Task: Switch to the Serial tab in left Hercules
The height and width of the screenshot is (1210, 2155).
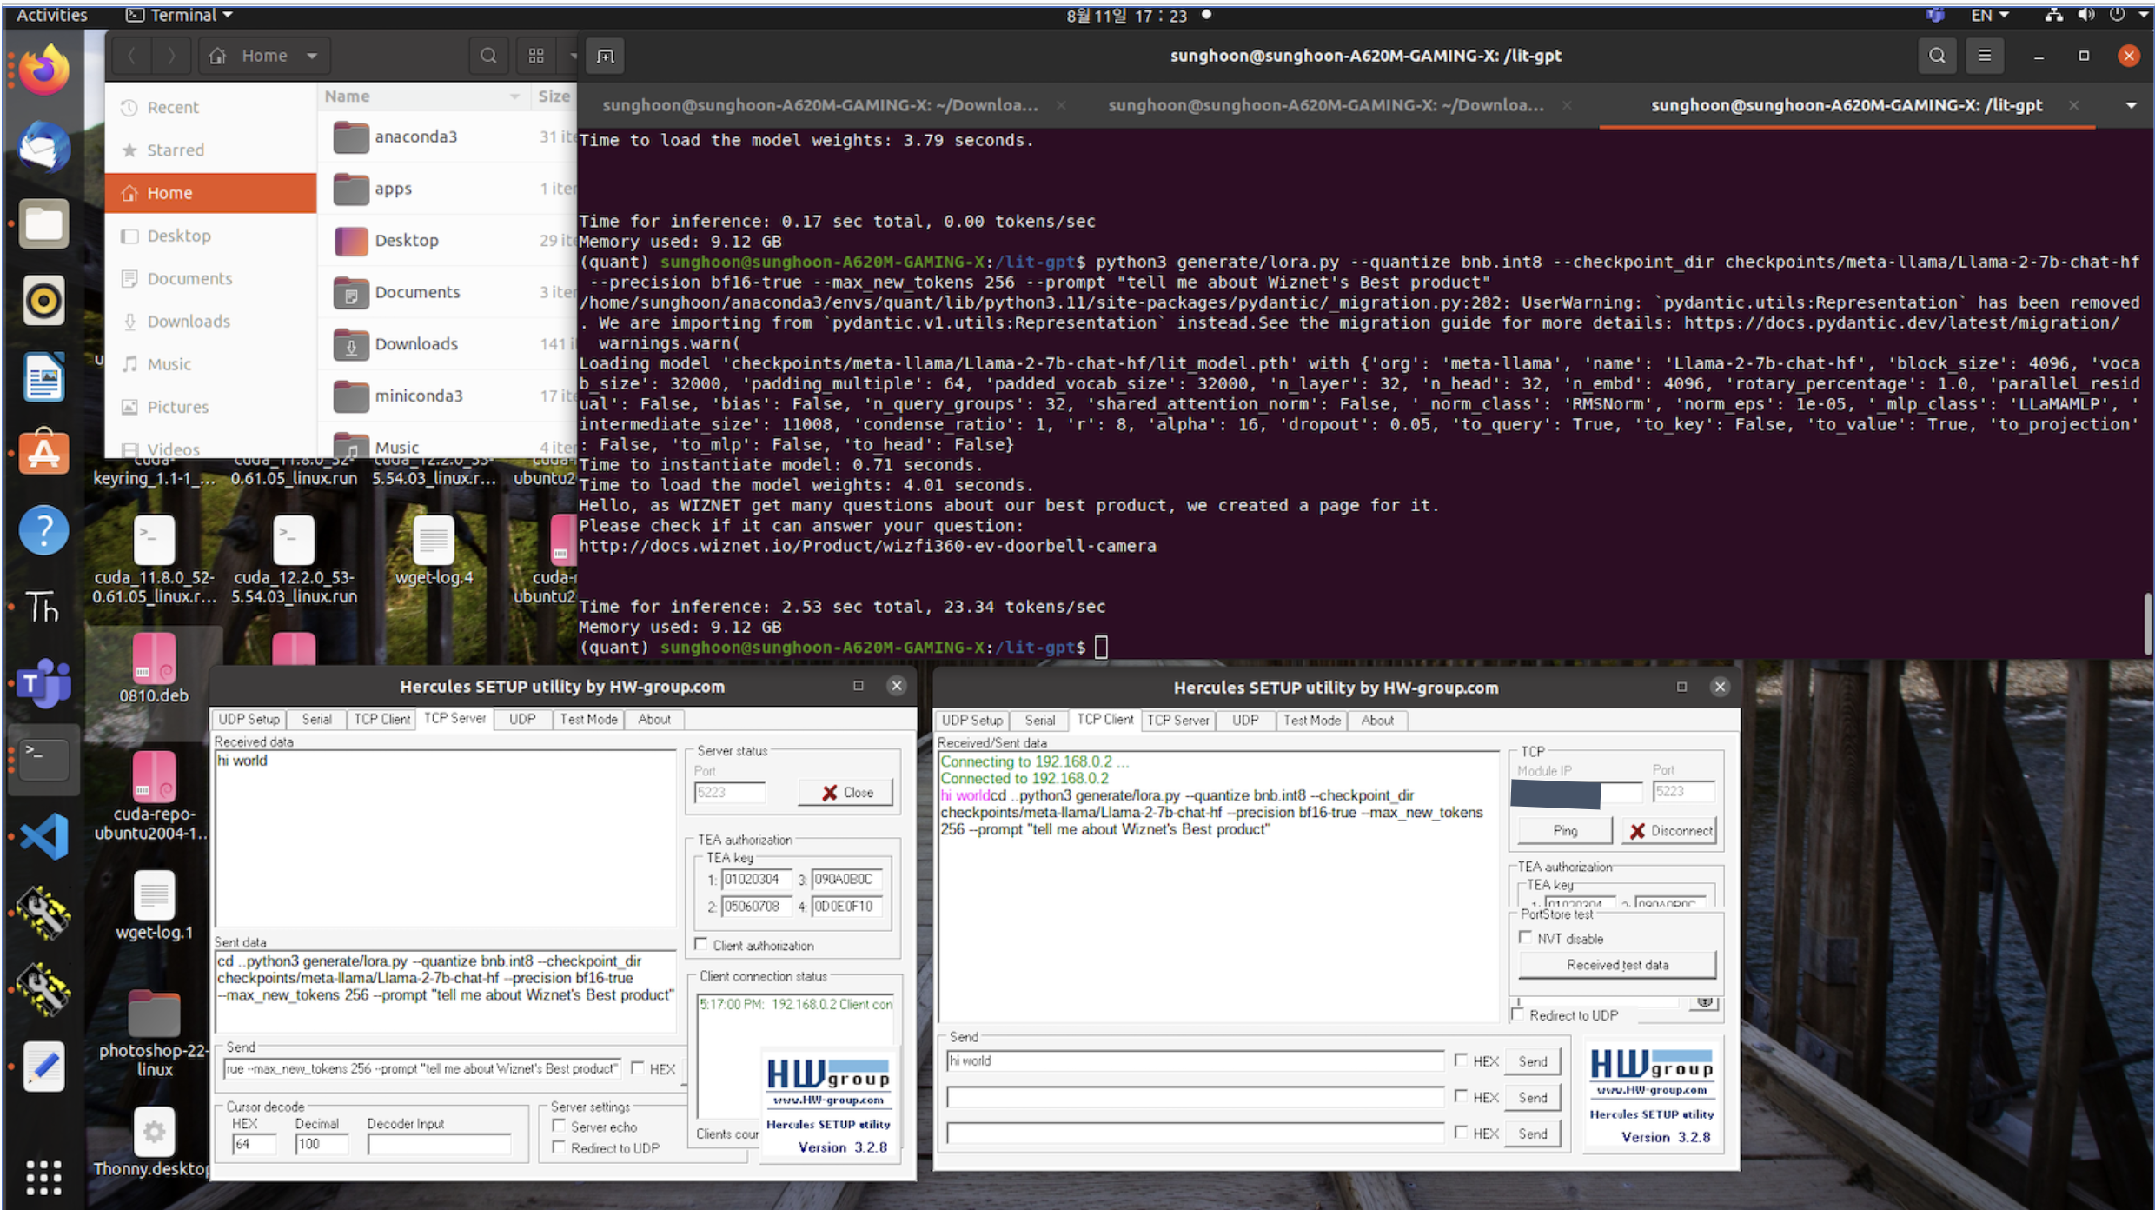Action: tap(316, 720)
